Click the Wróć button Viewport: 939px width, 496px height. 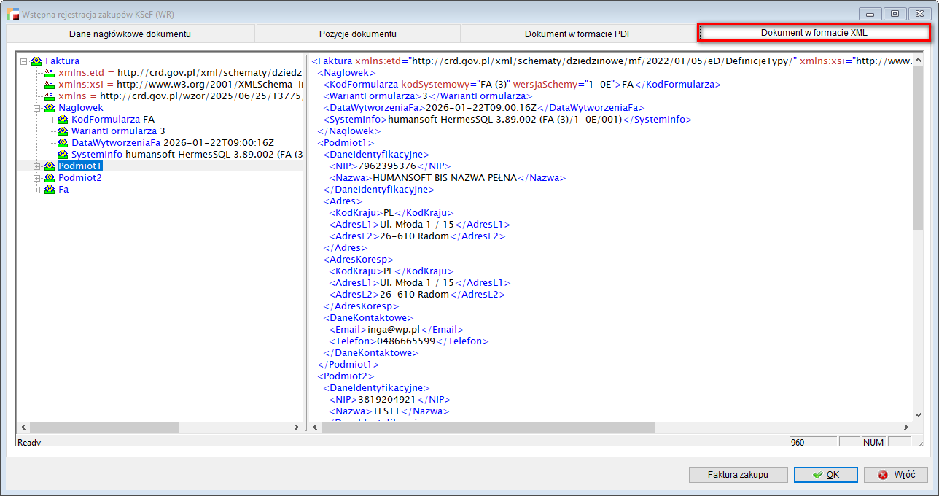coord(895,475)
